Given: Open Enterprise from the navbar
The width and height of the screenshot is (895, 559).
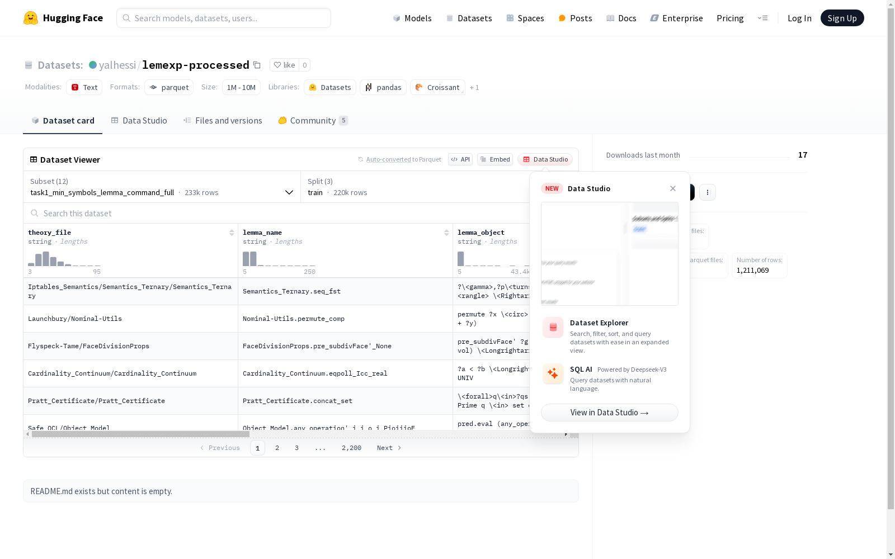Looking at the screenshot, I should coord(676,18).
